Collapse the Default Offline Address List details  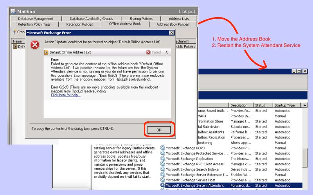[x=167, y=52]
